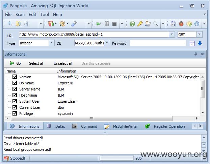210x164 pixels.
Task: Click the report page toolbar icon
Action: point(26,24)
